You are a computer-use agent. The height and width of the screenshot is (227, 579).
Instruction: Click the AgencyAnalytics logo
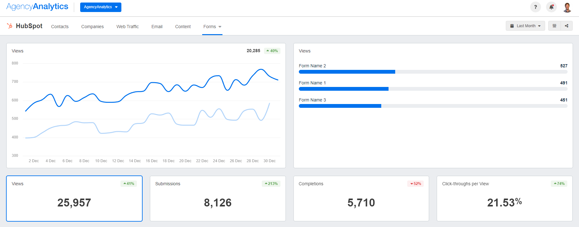[37, 7]
